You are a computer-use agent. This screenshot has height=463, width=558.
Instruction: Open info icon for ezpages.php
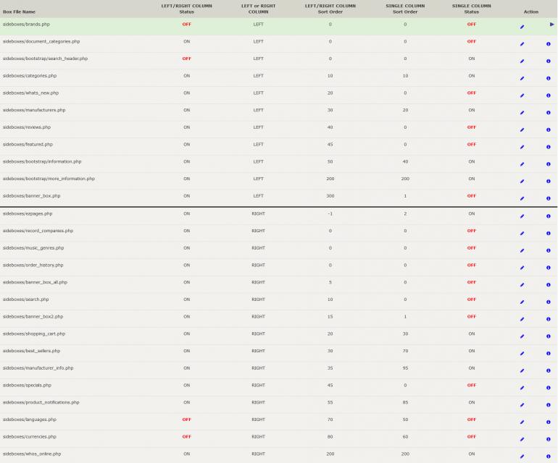tap(549, 216)
